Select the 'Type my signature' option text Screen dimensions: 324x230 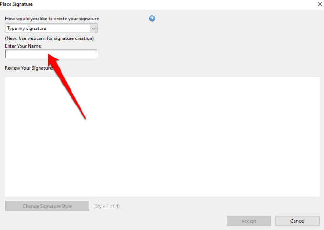click(x=27, y=29)
